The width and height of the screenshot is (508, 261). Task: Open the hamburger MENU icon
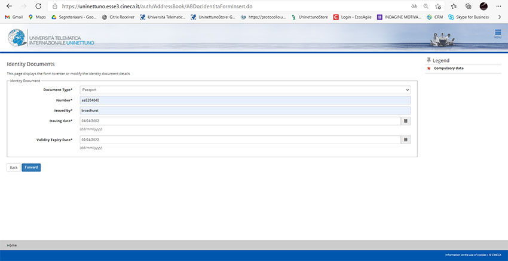click(498, 33)
